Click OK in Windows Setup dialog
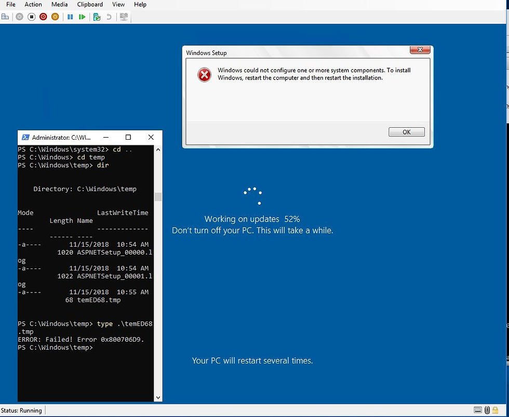The image size is (509, 417). click(406, 132)
